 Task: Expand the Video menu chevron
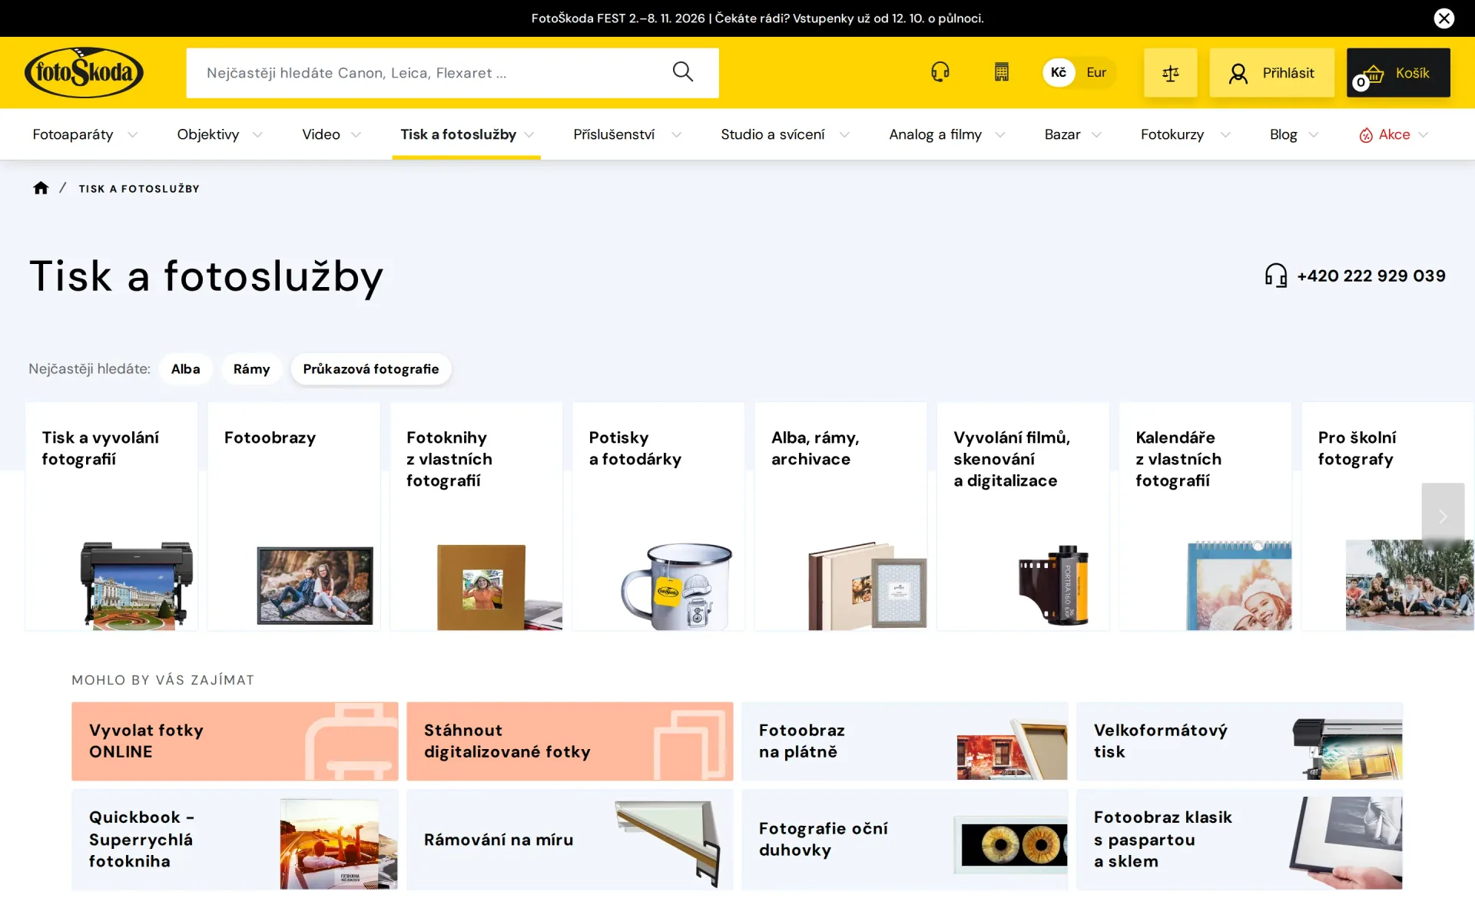coord(356,135)
